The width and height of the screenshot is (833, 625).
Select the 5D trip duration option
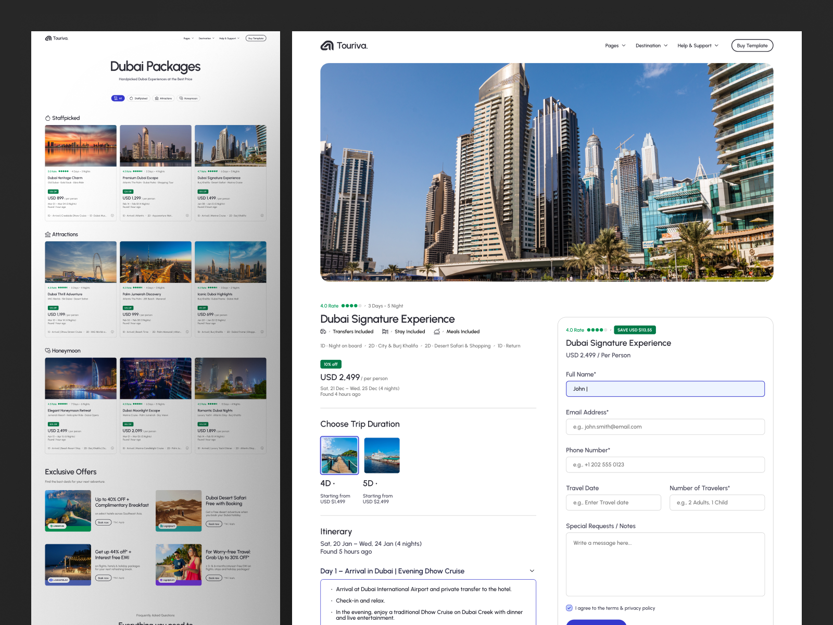pyautogui.click(x=382, y=455)
